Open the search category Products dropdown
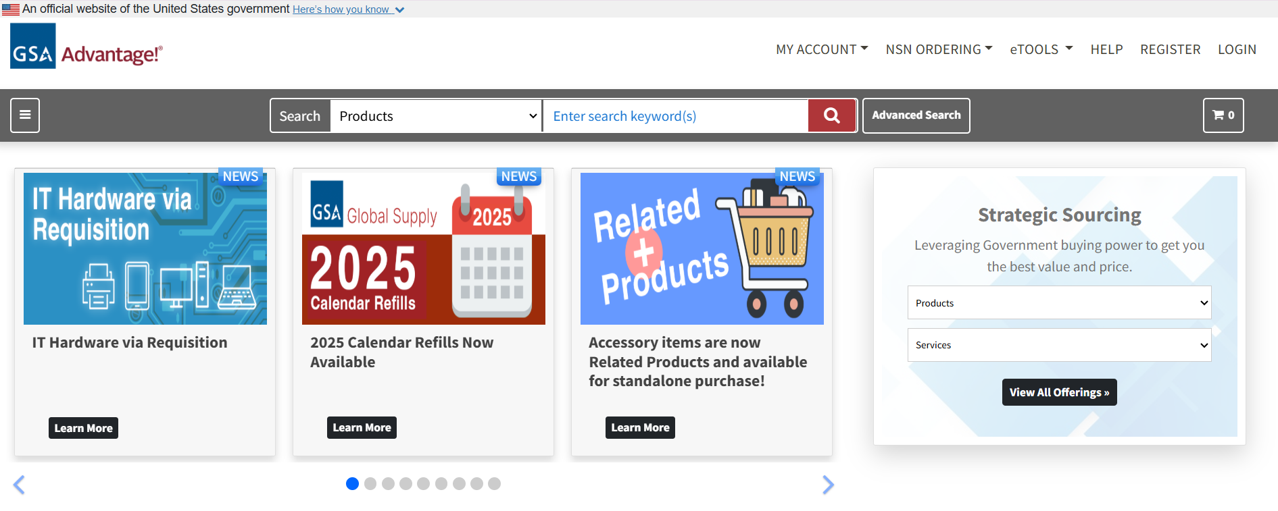The height and width of the screenshot is (511, 1278). (x=436, y=115)
